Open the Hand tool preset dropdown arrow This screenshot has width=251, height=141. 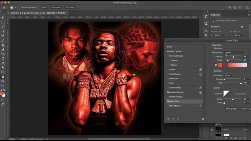pos(15,7)
